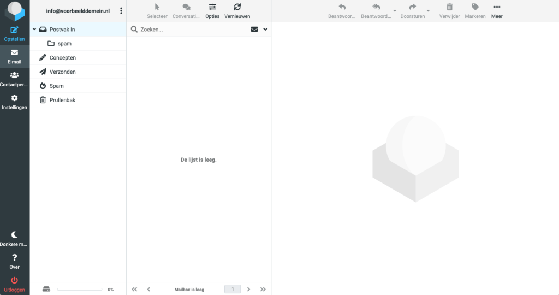The image size is (559, 295).
Task: Open account three-dot menu beside email address
Action: click(x=121, y=11)
